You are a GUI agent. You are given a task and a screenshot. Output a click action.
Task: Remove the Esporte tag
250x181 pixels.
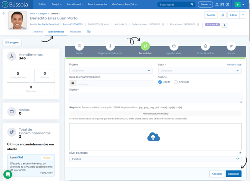point(217,24)
